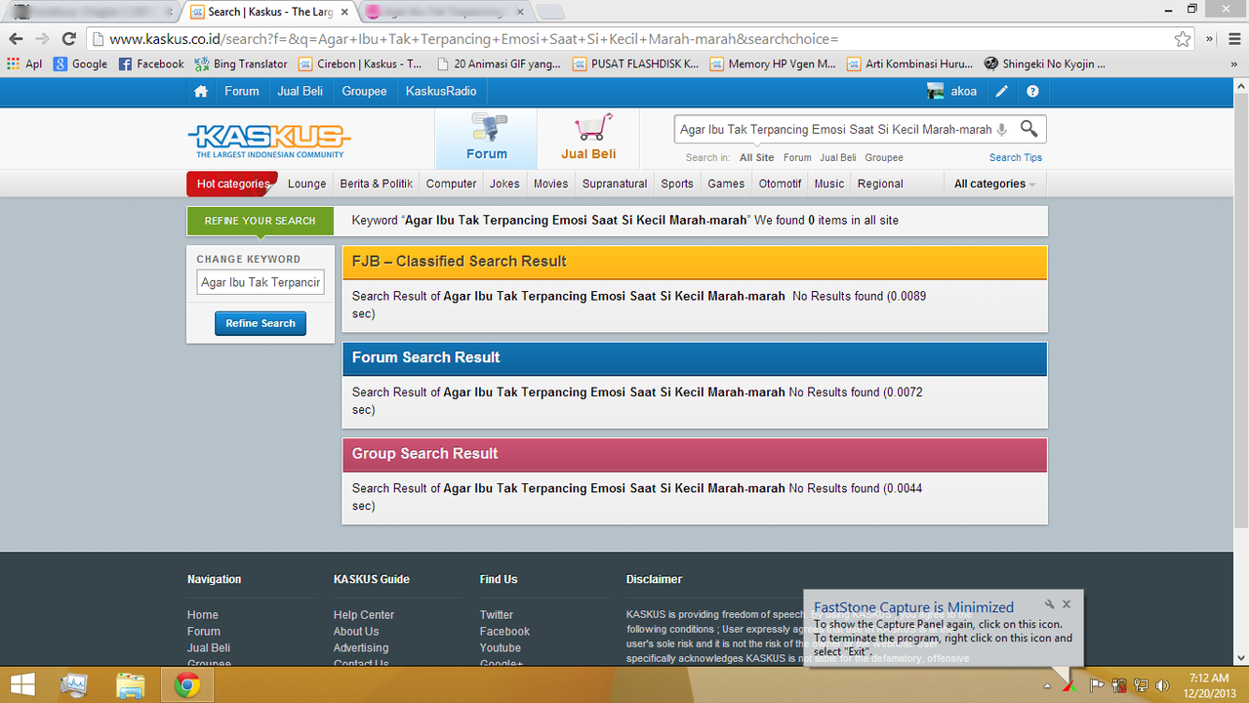Click the Hot categories tab
1249x703 pixels.
232,184
